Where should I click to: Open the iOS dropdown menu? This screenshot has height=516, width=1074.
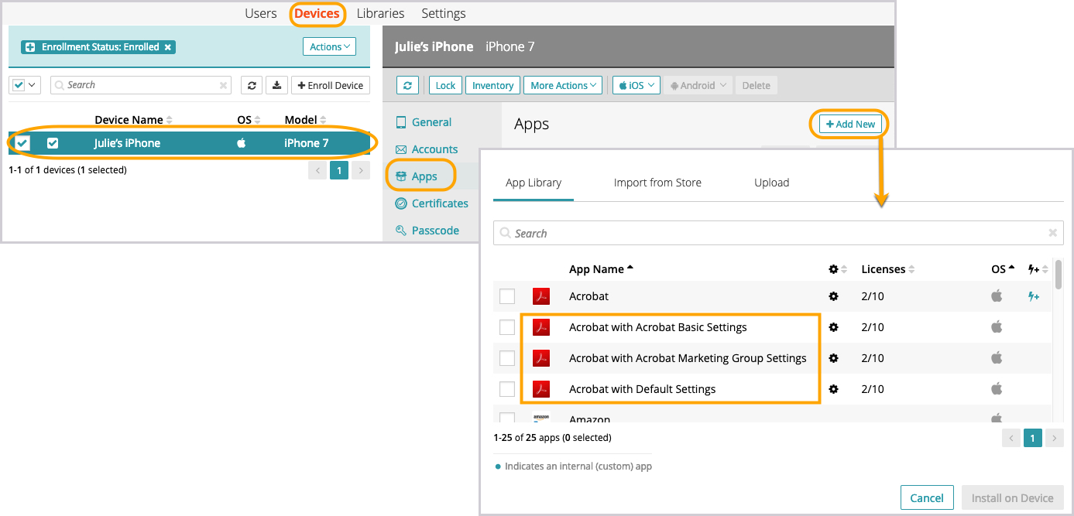(636, 85)
